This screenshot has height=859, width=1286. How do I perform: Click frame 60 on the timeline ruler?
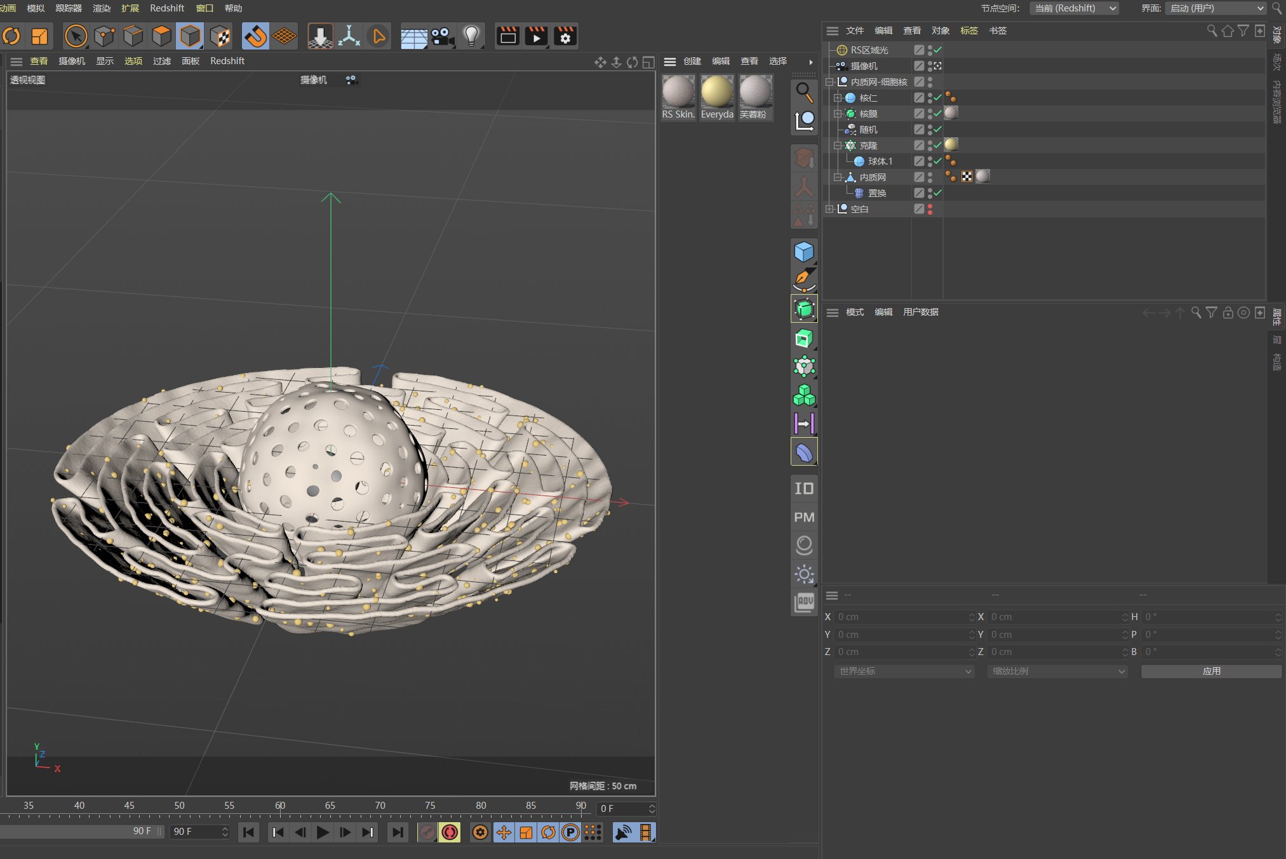coord(280,805)
